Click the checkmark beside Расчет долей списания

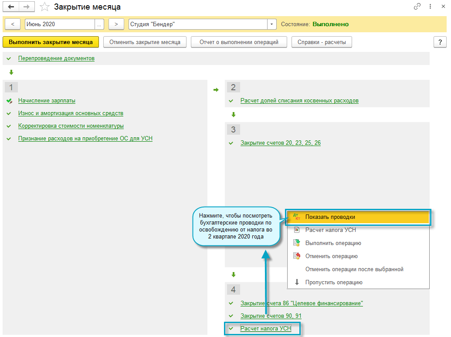click(x=231, y=101)
